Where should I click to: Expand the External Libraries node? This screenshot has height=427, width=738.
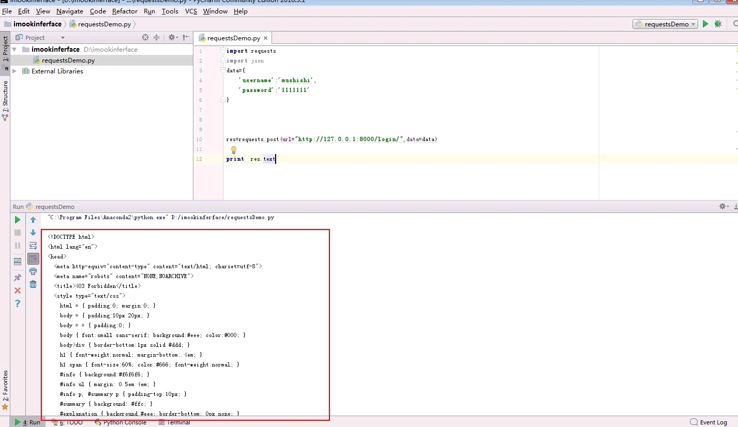14,71
